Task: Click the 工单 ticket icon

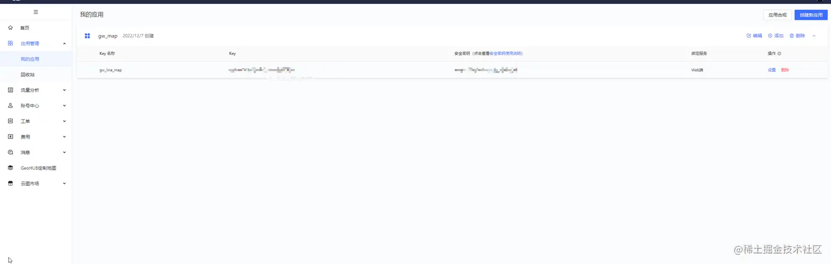Action: (x=10, y=121)
